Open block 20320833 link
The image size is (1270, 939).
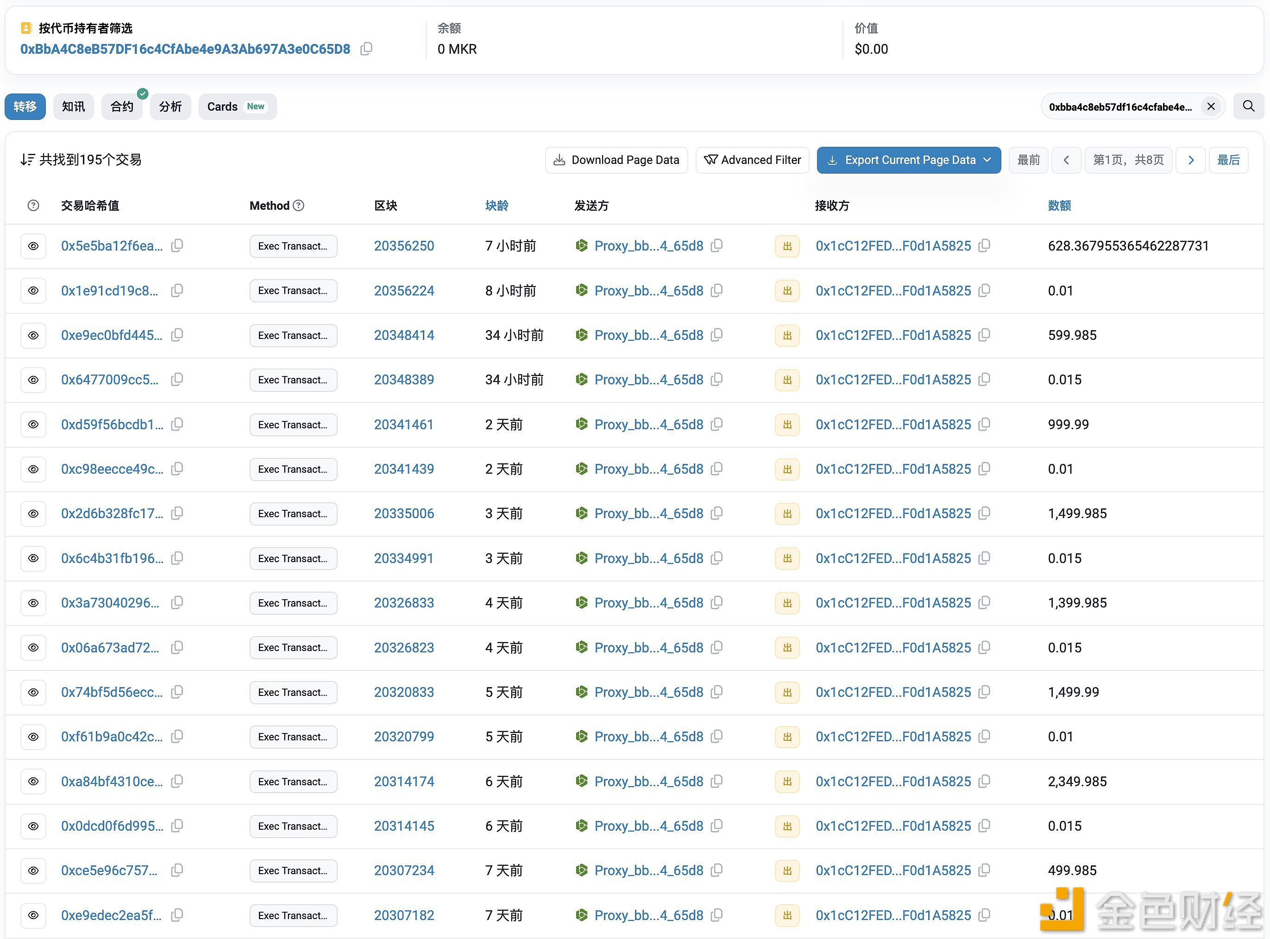point(403,692)
